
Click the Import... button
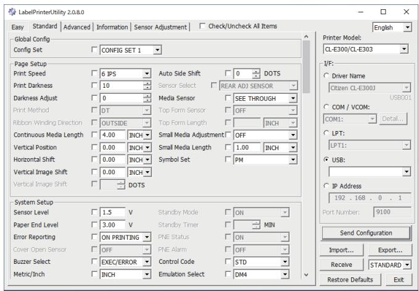(x=341, y=250)
